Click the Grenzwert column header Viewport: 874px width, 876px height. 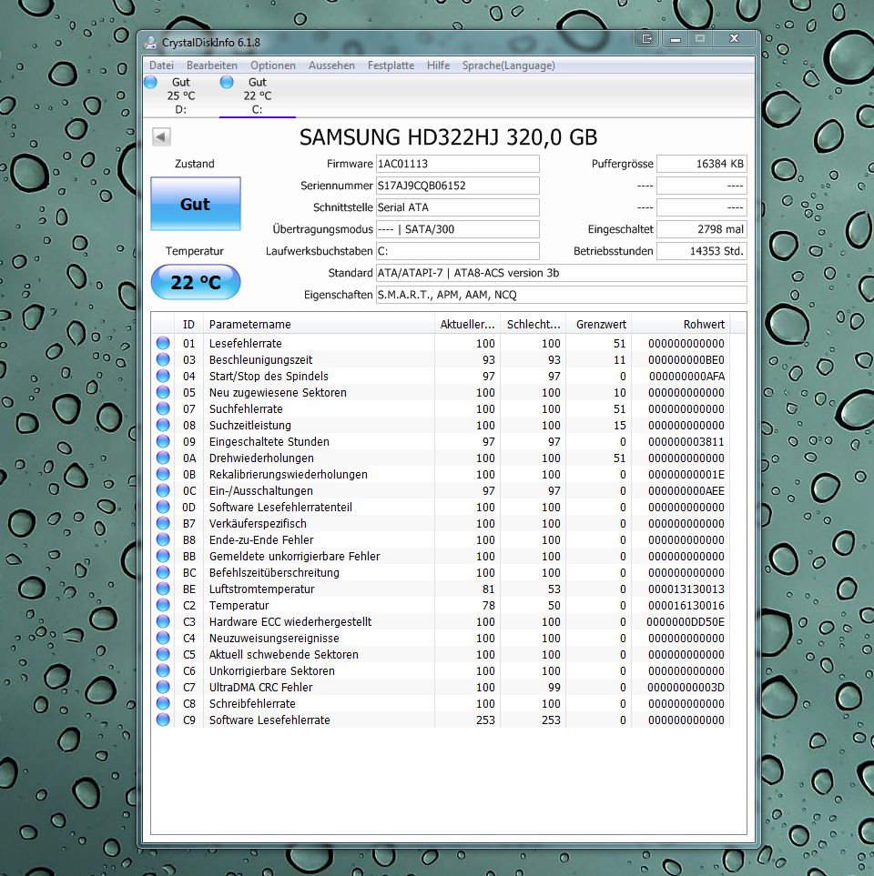[599, 324]
